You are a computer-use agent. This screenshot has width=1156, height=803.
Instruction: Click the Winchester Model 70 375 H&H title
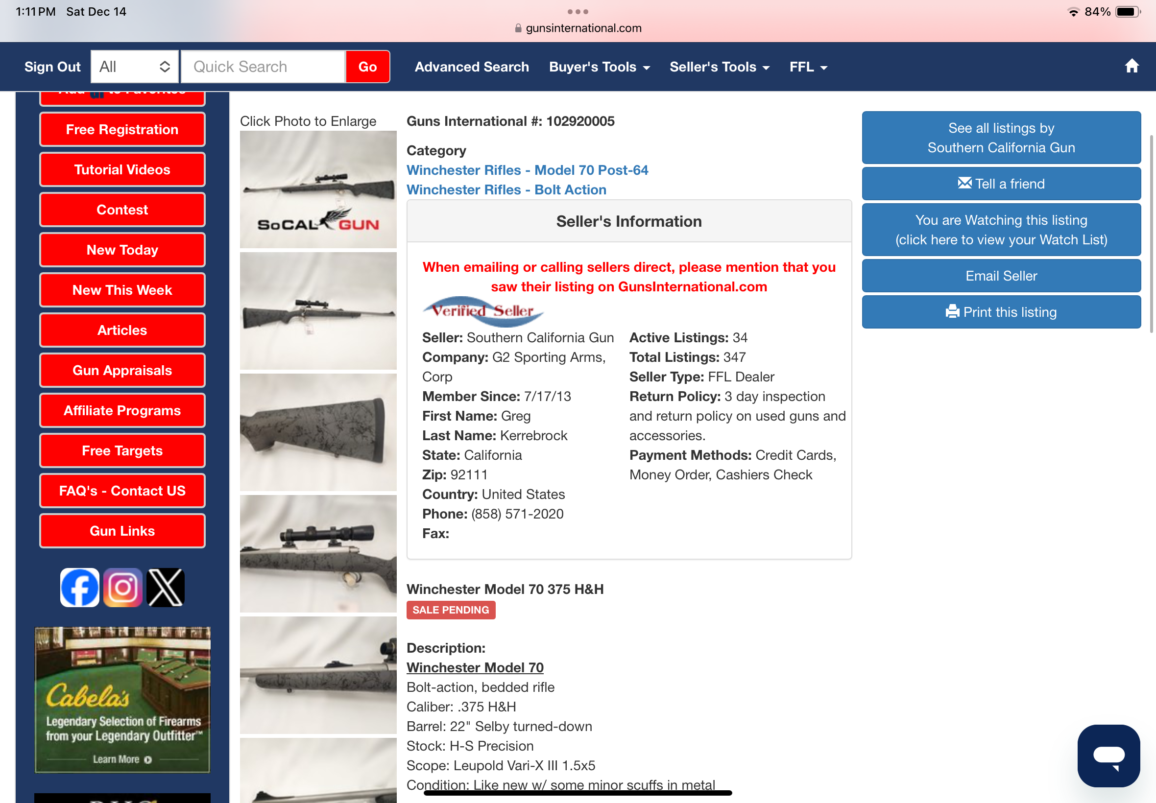(505, 589)
